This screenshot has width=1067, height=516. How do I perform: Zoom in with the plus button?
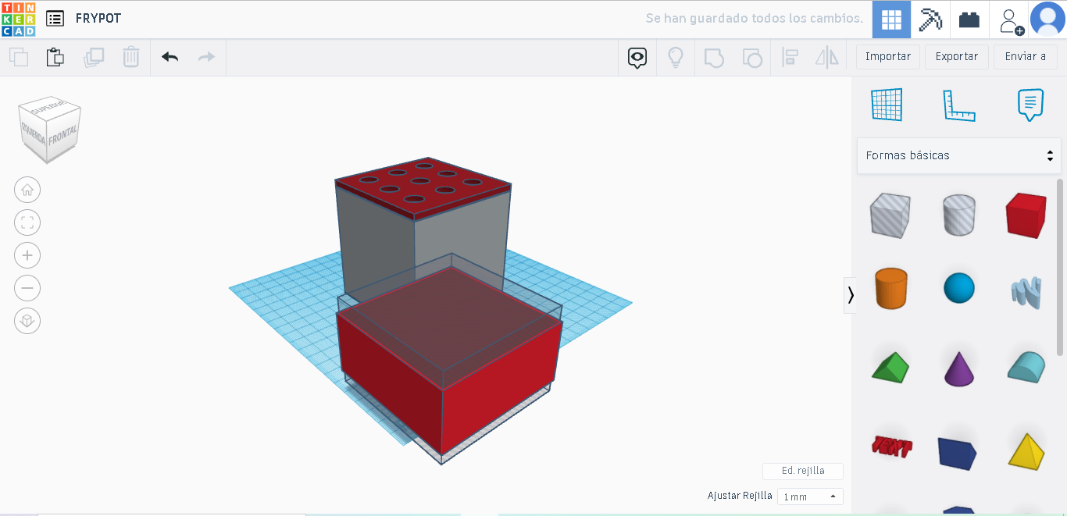27,255
